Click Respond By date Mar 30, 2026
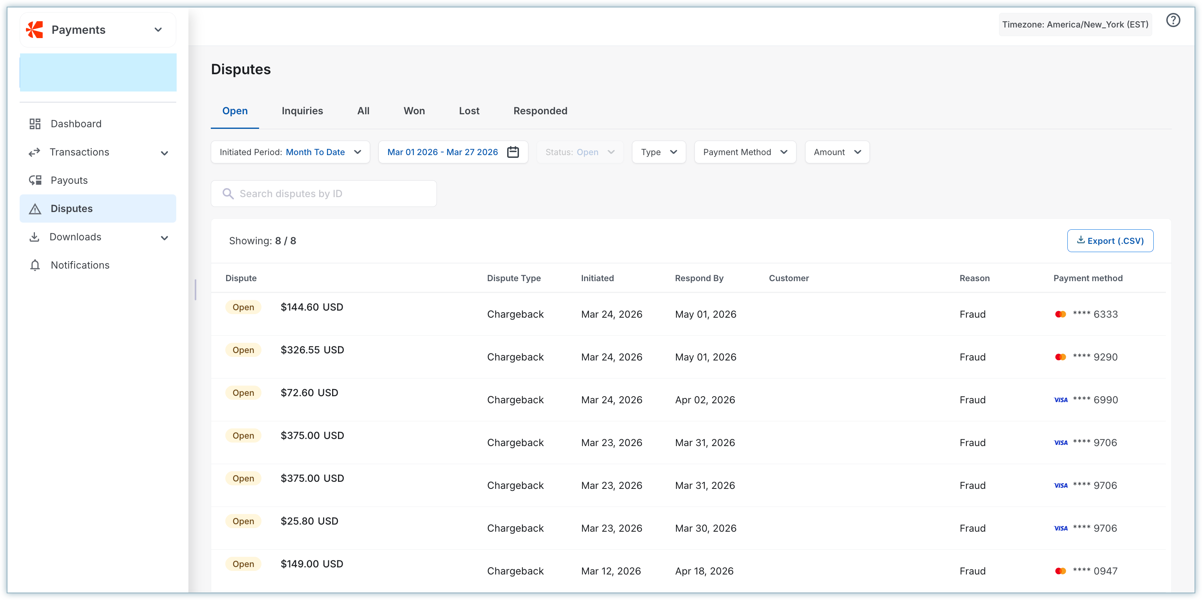This screenshot has width=1202, height=600. point(705,529)
